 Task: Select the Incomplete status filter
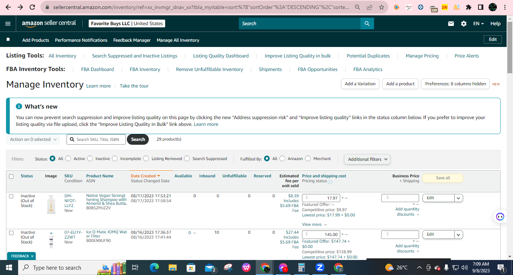[x=115, y=159]
